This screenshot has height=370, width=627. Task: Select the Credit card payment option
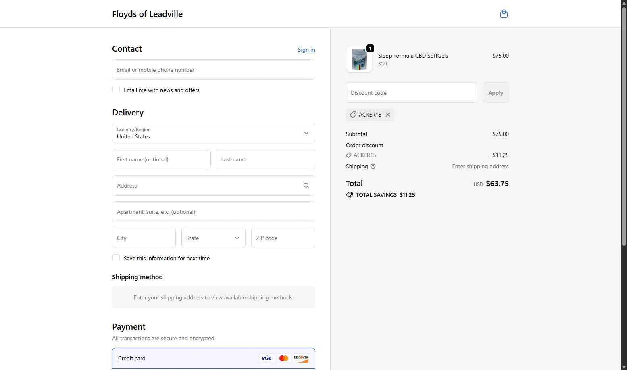pyautogui.click(x=213, y=358)
